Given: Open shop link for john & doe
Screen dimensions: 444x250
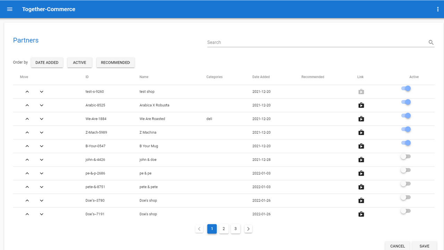Looking at the screenshot, I should pyautogui.click(x=361, y=160).
